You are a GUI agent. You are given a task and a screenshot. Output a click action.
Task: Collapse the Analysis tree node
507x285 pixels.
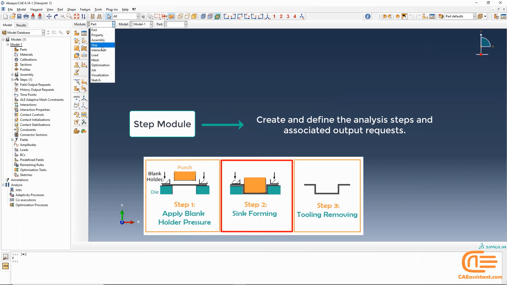pos(3,185)
